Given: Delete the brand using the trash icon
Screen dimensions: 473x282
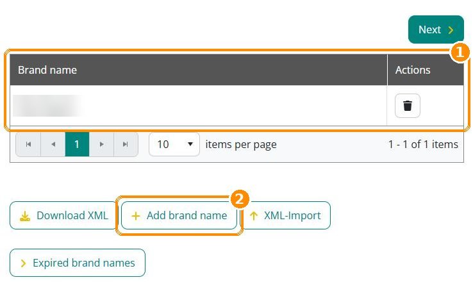Looking at the screenshot, I should point(407,106).
